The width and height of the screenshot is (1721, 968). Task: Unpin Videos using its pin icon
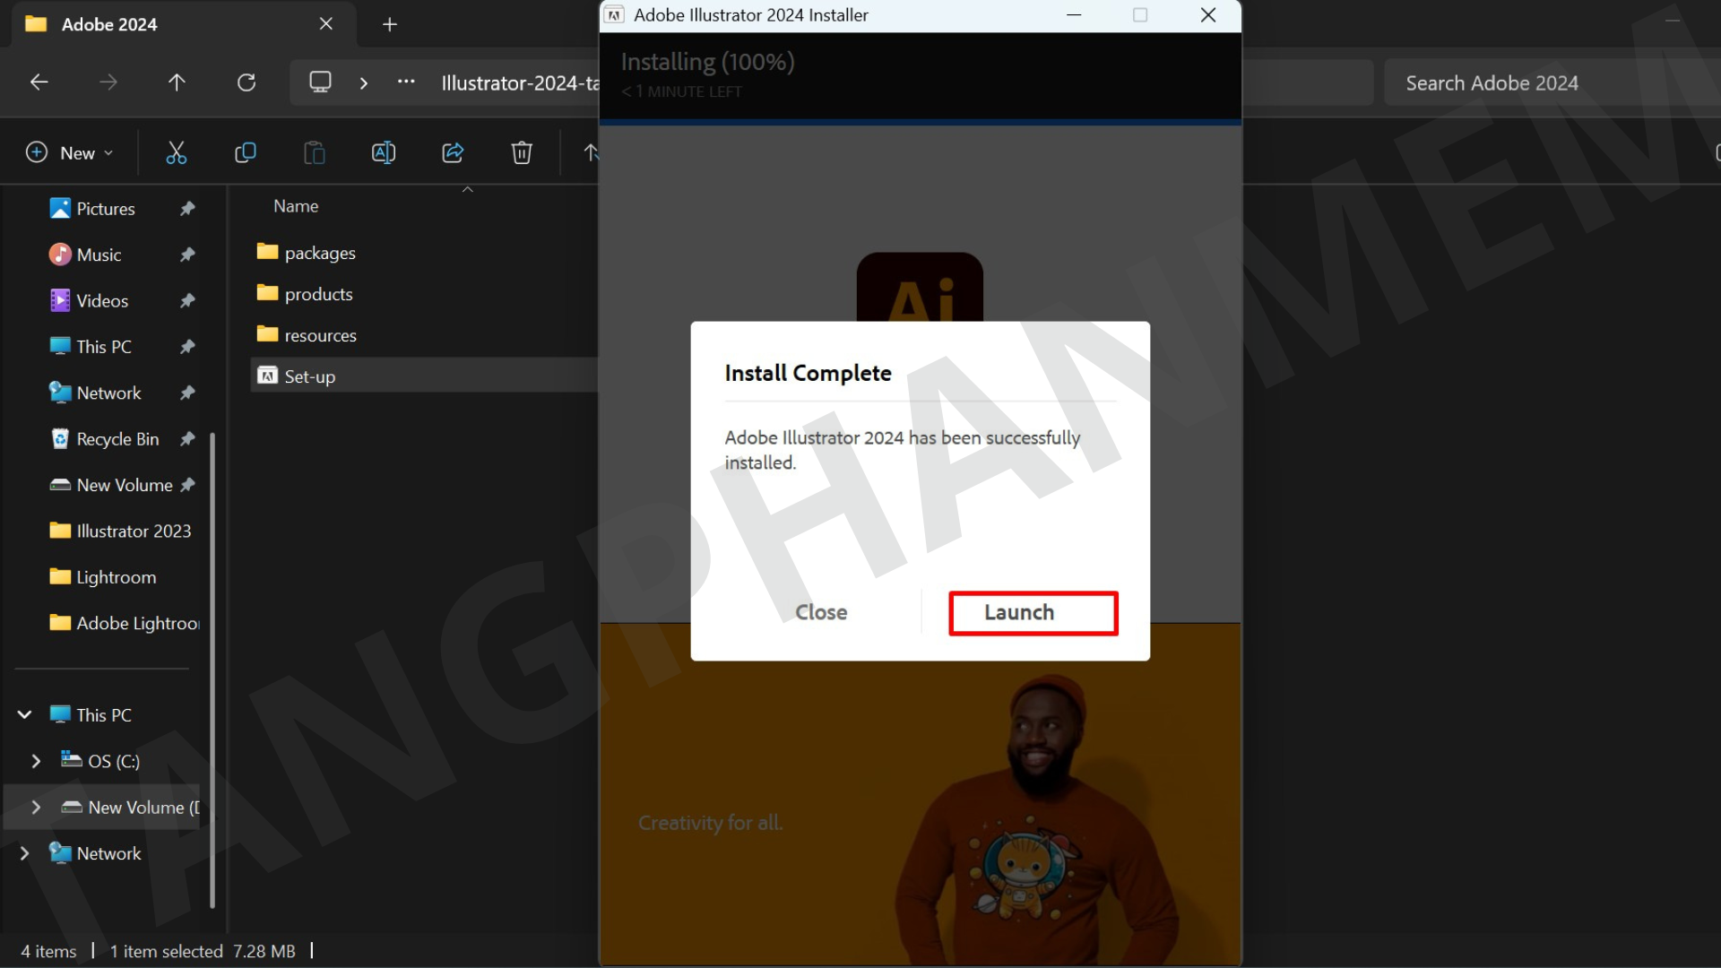187,301
